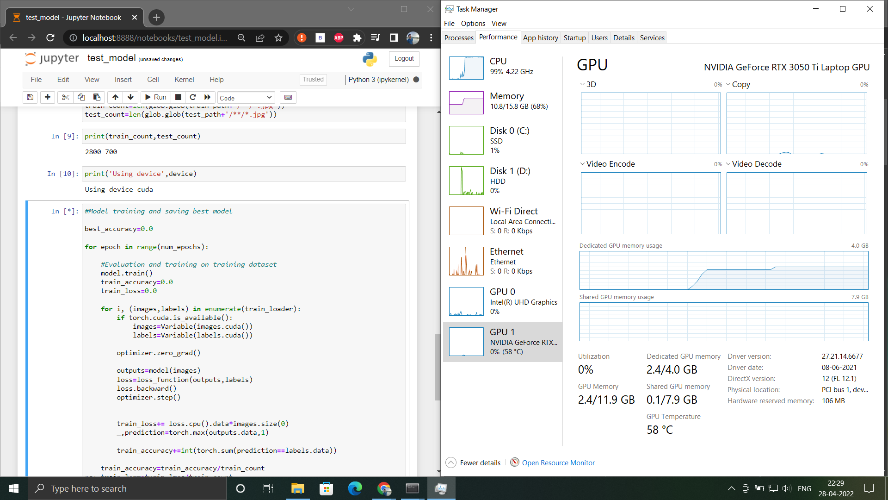
Task: Paste cells below with the clipboard icon
Action: pyautogui.click(x=97, y=97)
